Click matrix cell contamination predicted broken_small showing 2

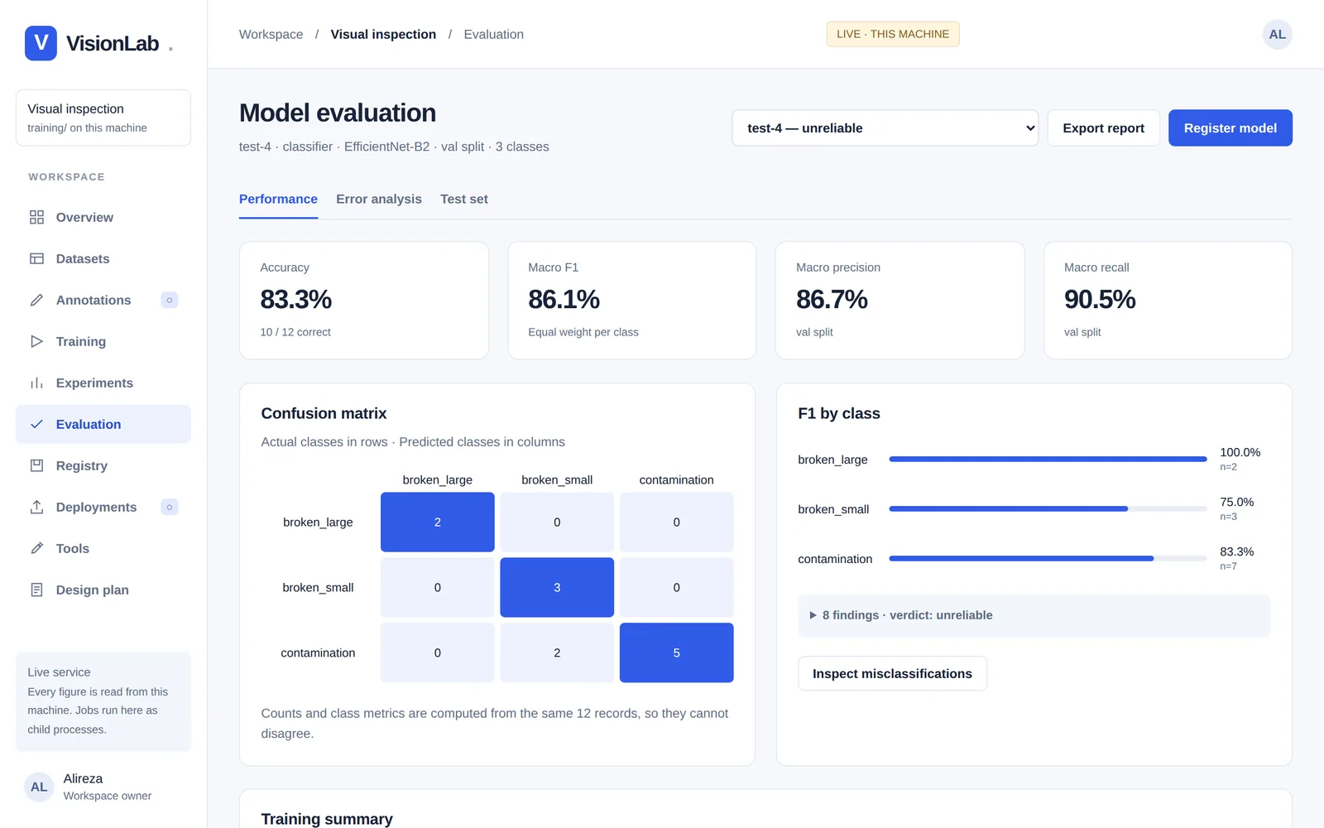click(557, 652)
